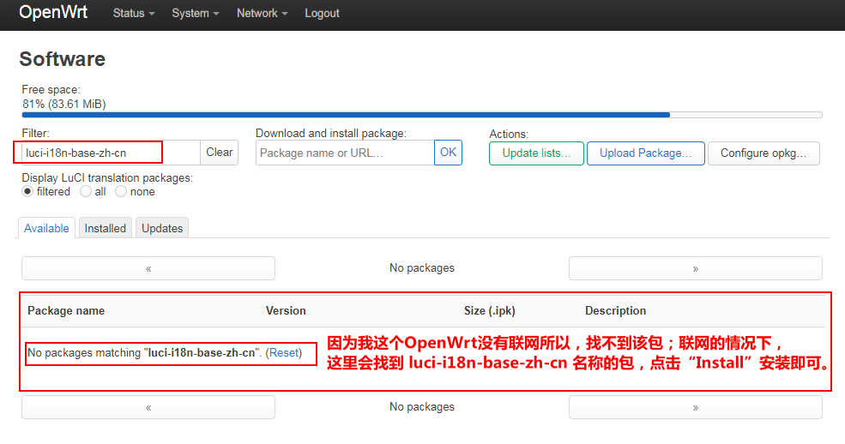Select the filtered translation radio option
Image resolution: width=845 pixels, height=444 pixels.
click(x=28, y=192)
